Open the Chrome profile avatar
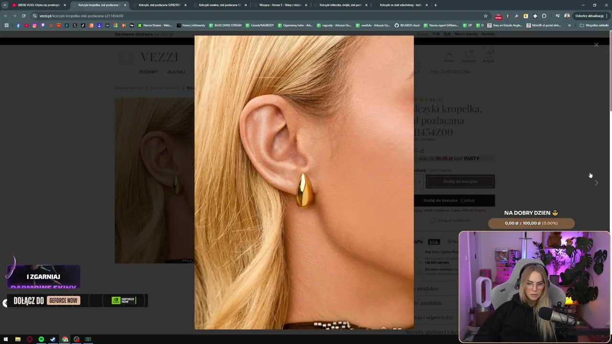The width and height of the screenshot is (612, 344). coord(567,16)
